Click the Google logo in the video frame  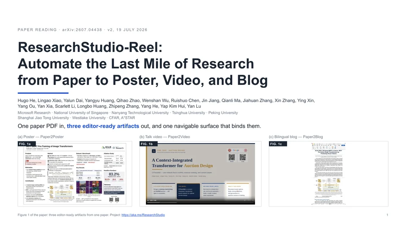point(236,150)
